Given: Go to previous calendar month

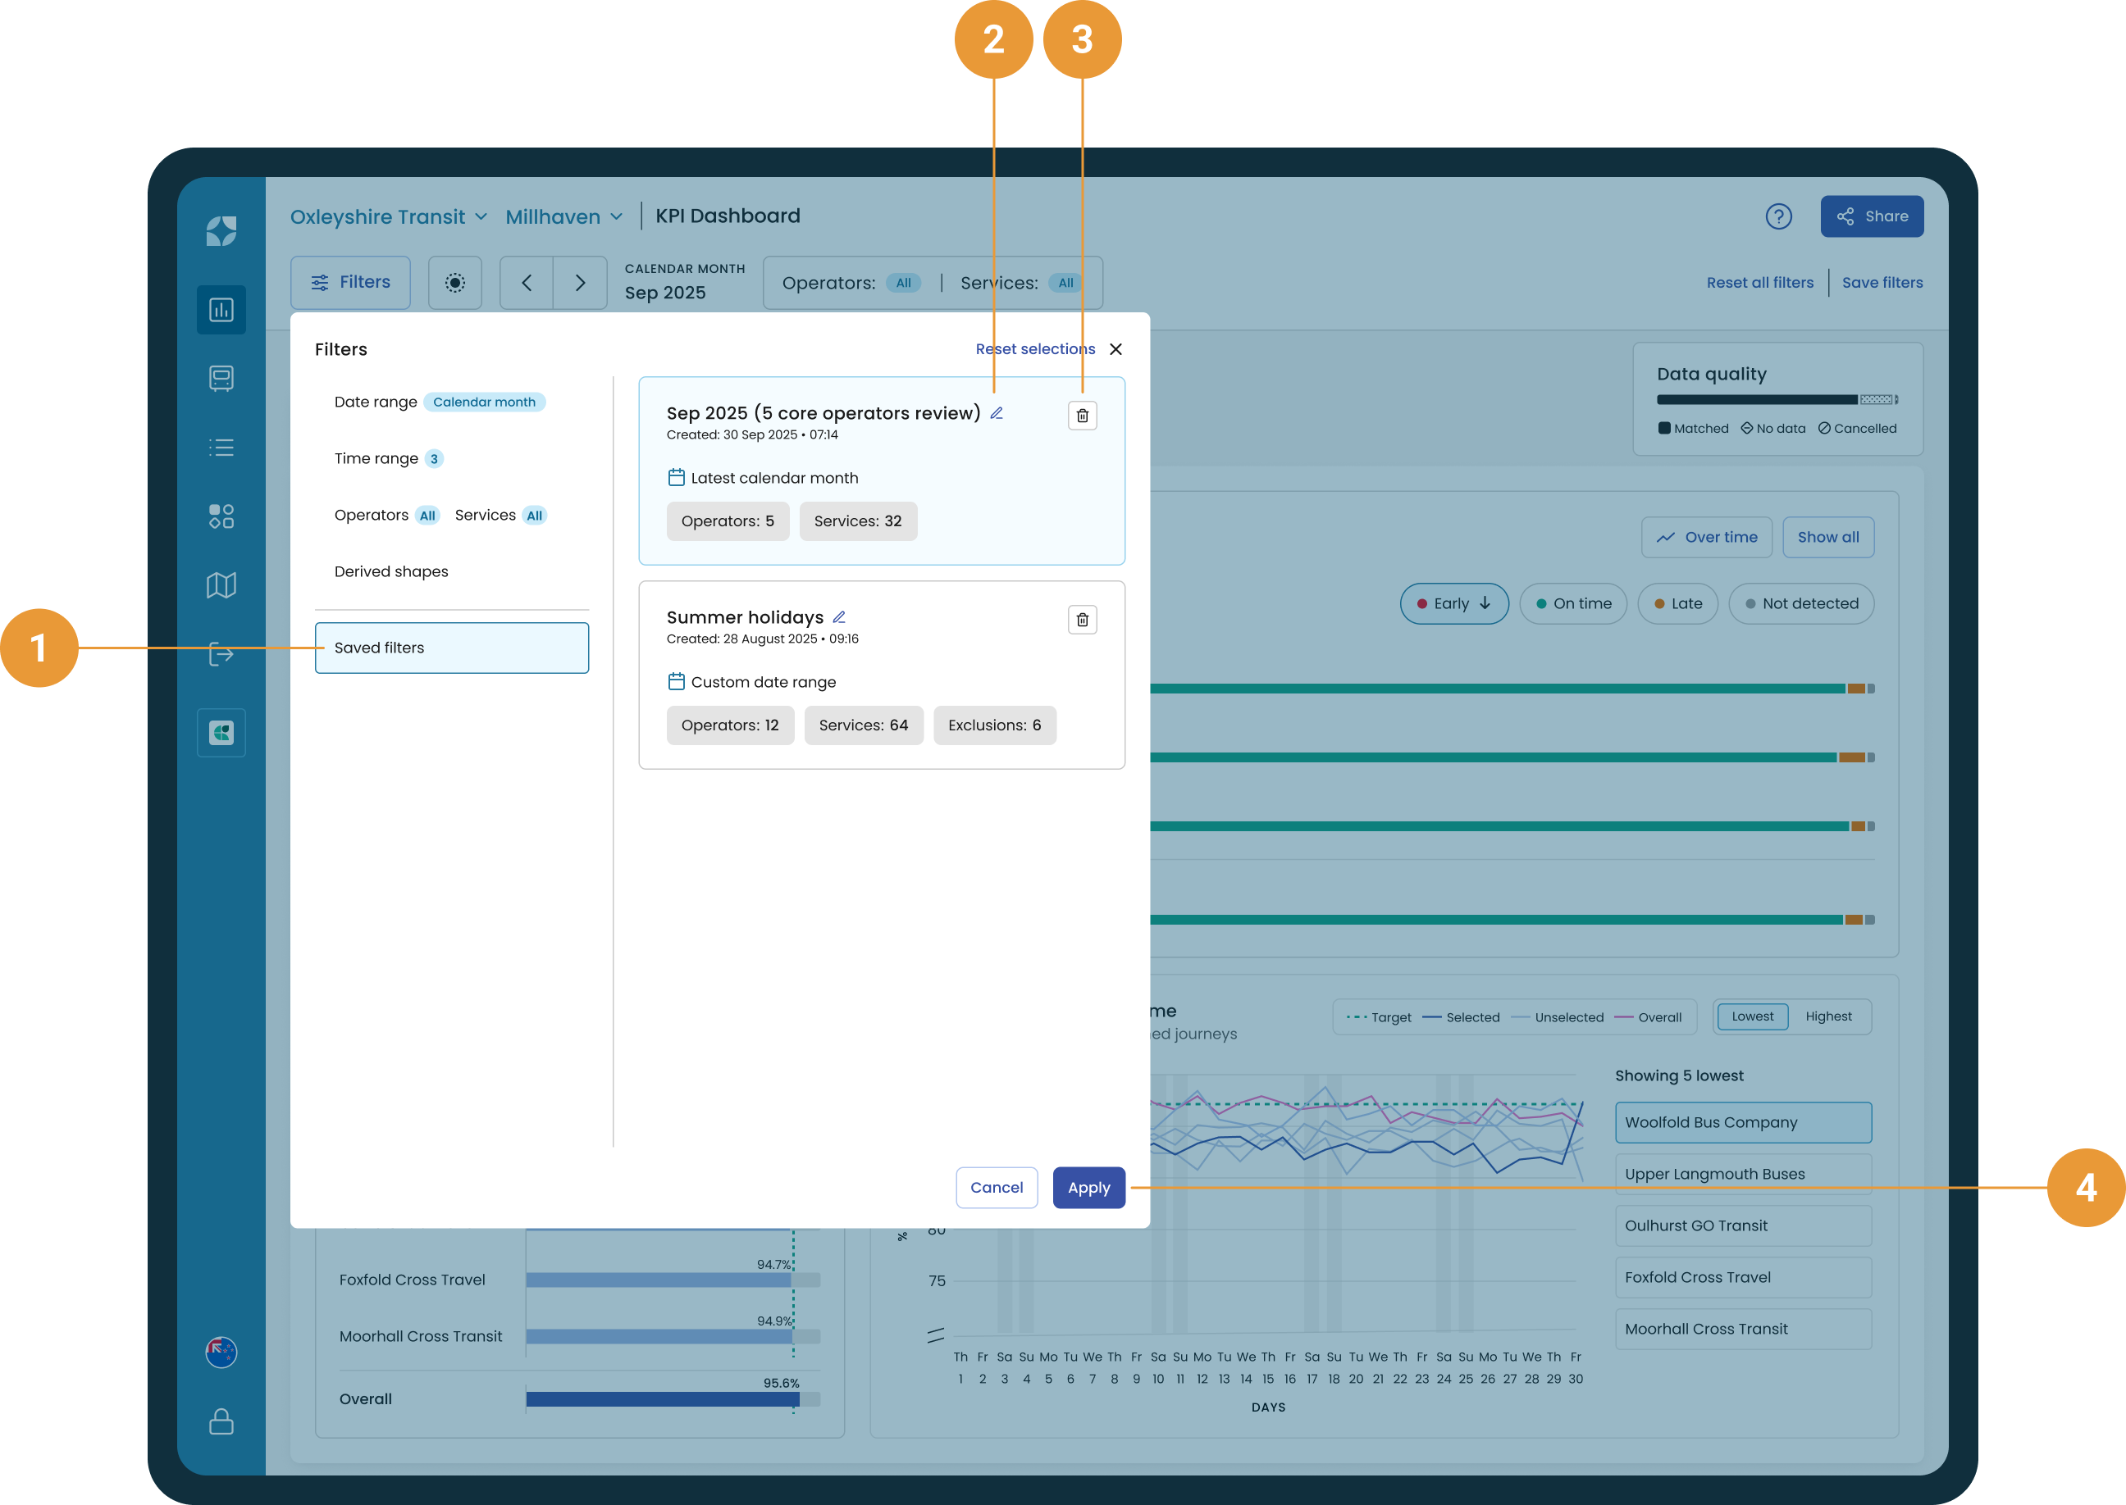Looking at the screenshot, I should [x=527, y=283].
